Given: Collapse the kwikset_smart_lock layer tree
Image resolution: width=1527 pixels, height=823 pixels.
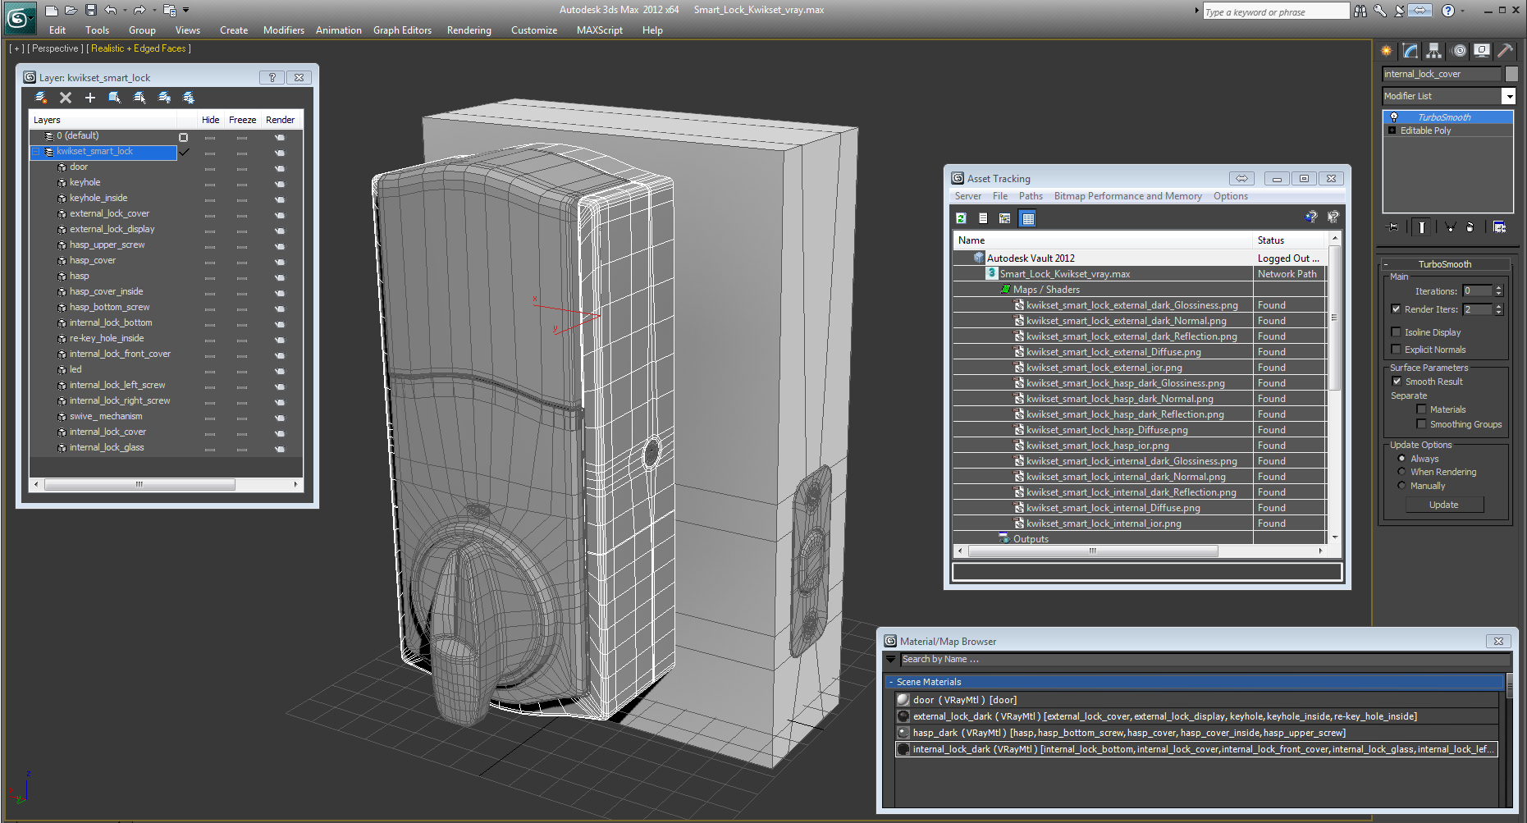Looking at the screenshot, I should click(x=36, y=152).
